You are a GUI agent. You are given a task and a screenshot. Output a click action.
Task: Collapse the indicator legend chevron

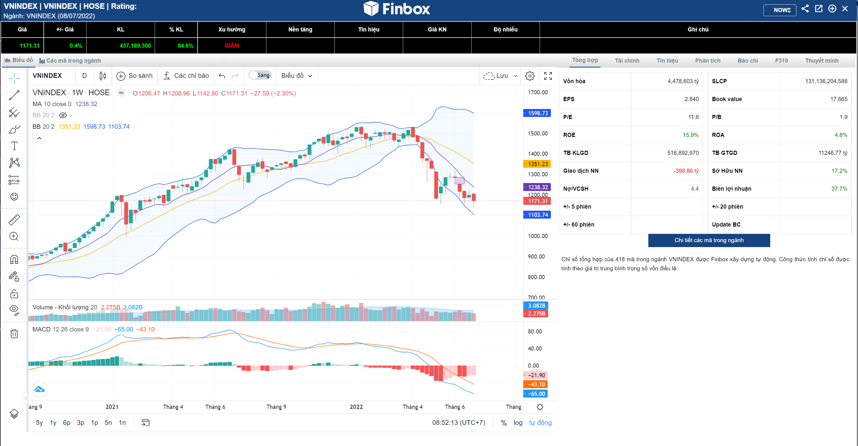coord(39,138)
